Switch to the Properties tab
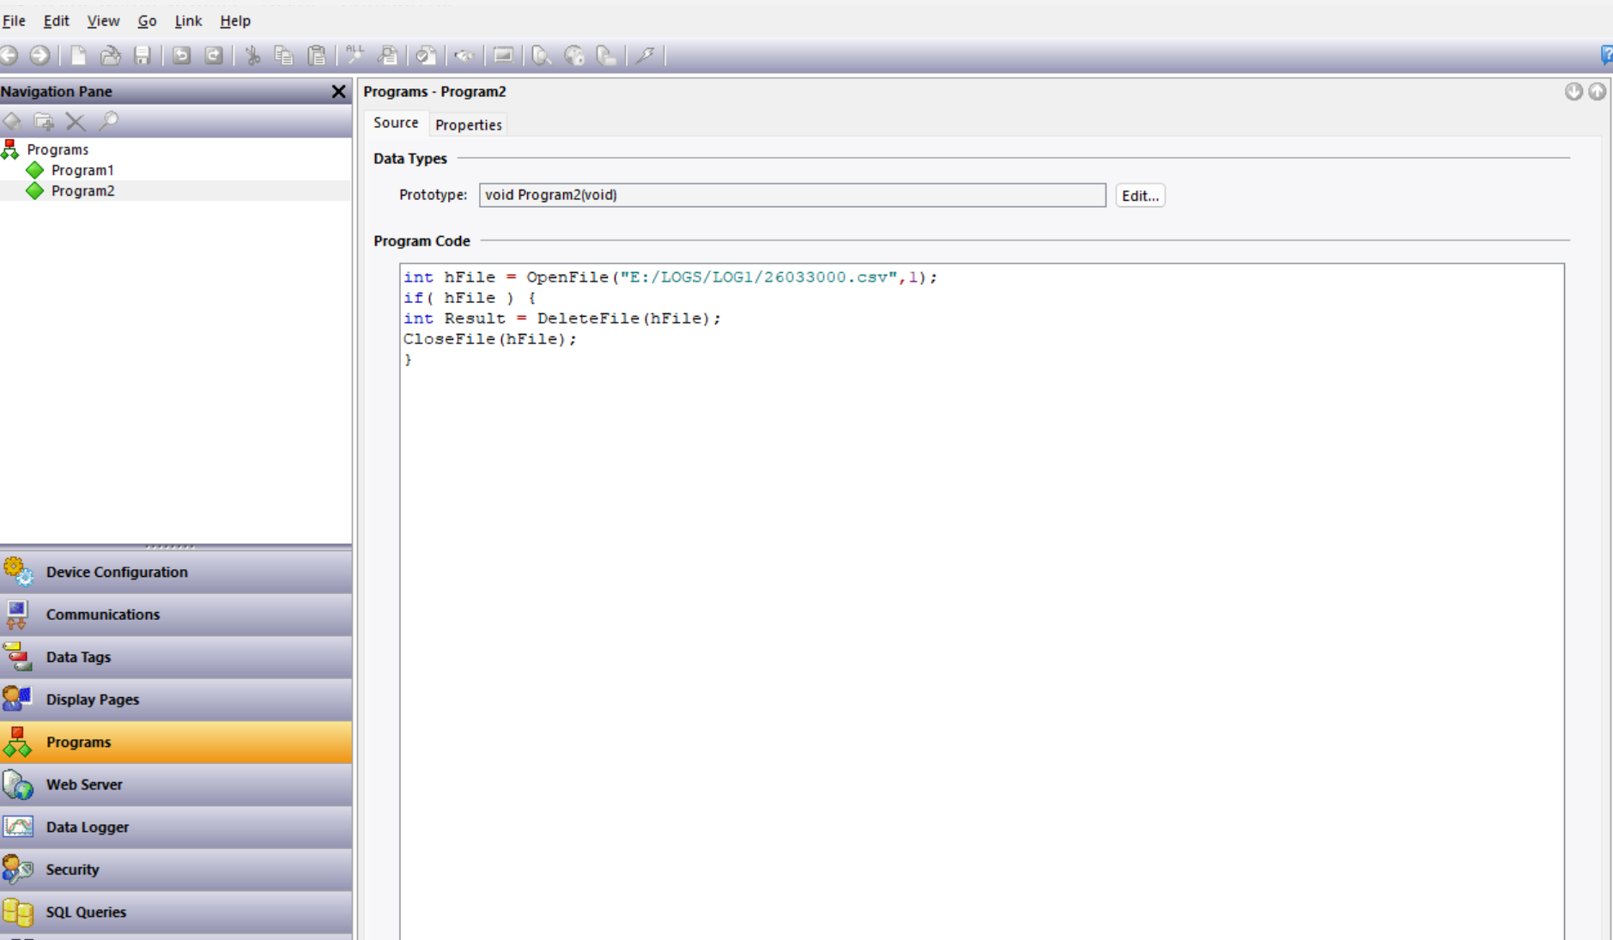 point(468,124)
